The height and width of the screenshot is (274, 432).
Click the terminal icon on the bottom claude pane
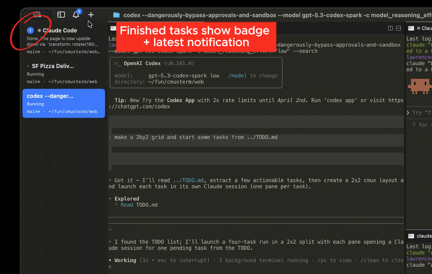[x=410, y=236]
